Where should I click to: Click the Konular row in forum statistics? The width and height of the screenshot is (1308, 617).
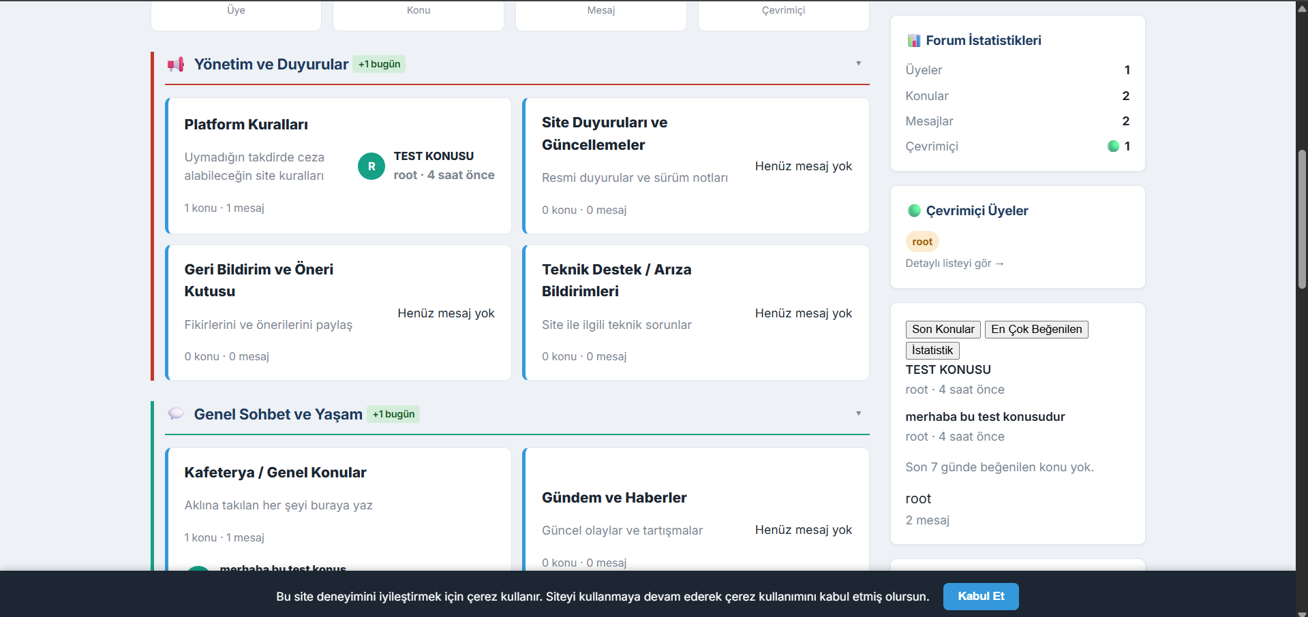pyautogui.click(x=1018, y=96)
